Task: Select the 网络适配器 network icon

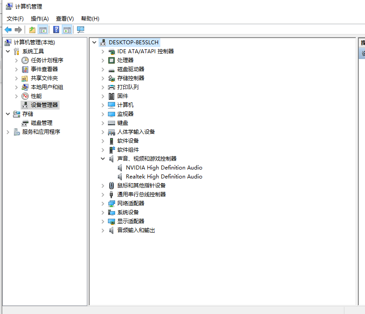Action: (112, 204)
